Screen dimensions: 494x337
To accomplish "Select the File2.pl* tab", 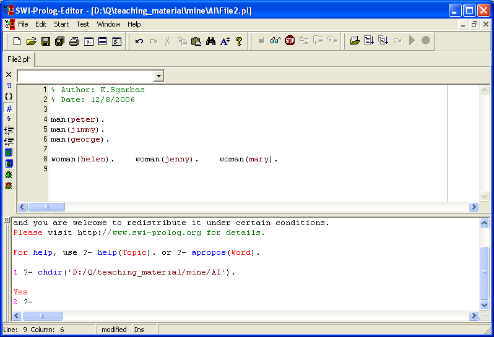I will (x=19, y=59).
